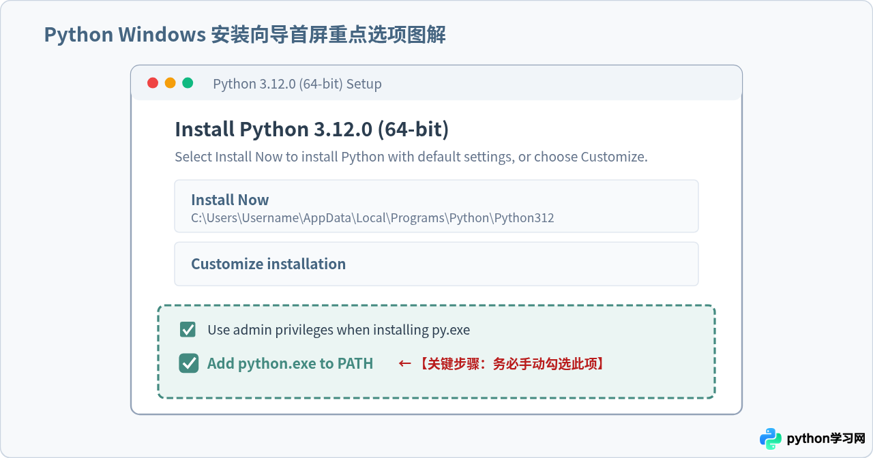The image size is (873, 458).
Task: Click the green maximize dot in title bar
Action: click(188, 83)
